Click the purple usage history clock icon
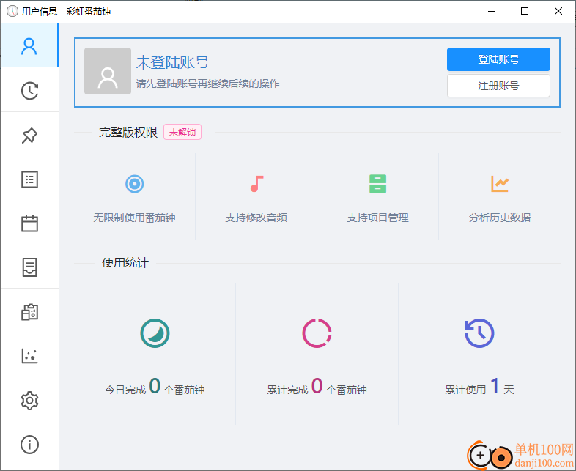This screenshot has height=471, width=576. pos(479,333)
